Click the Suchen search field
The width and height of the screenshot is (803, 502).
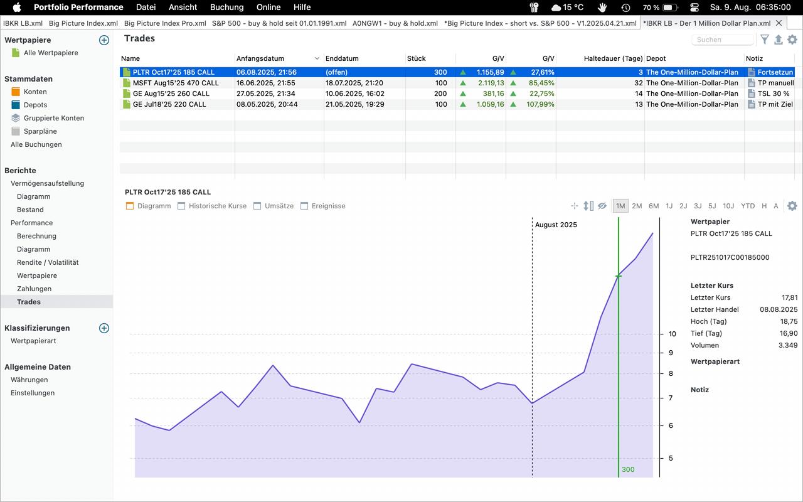tap(722, 40)
